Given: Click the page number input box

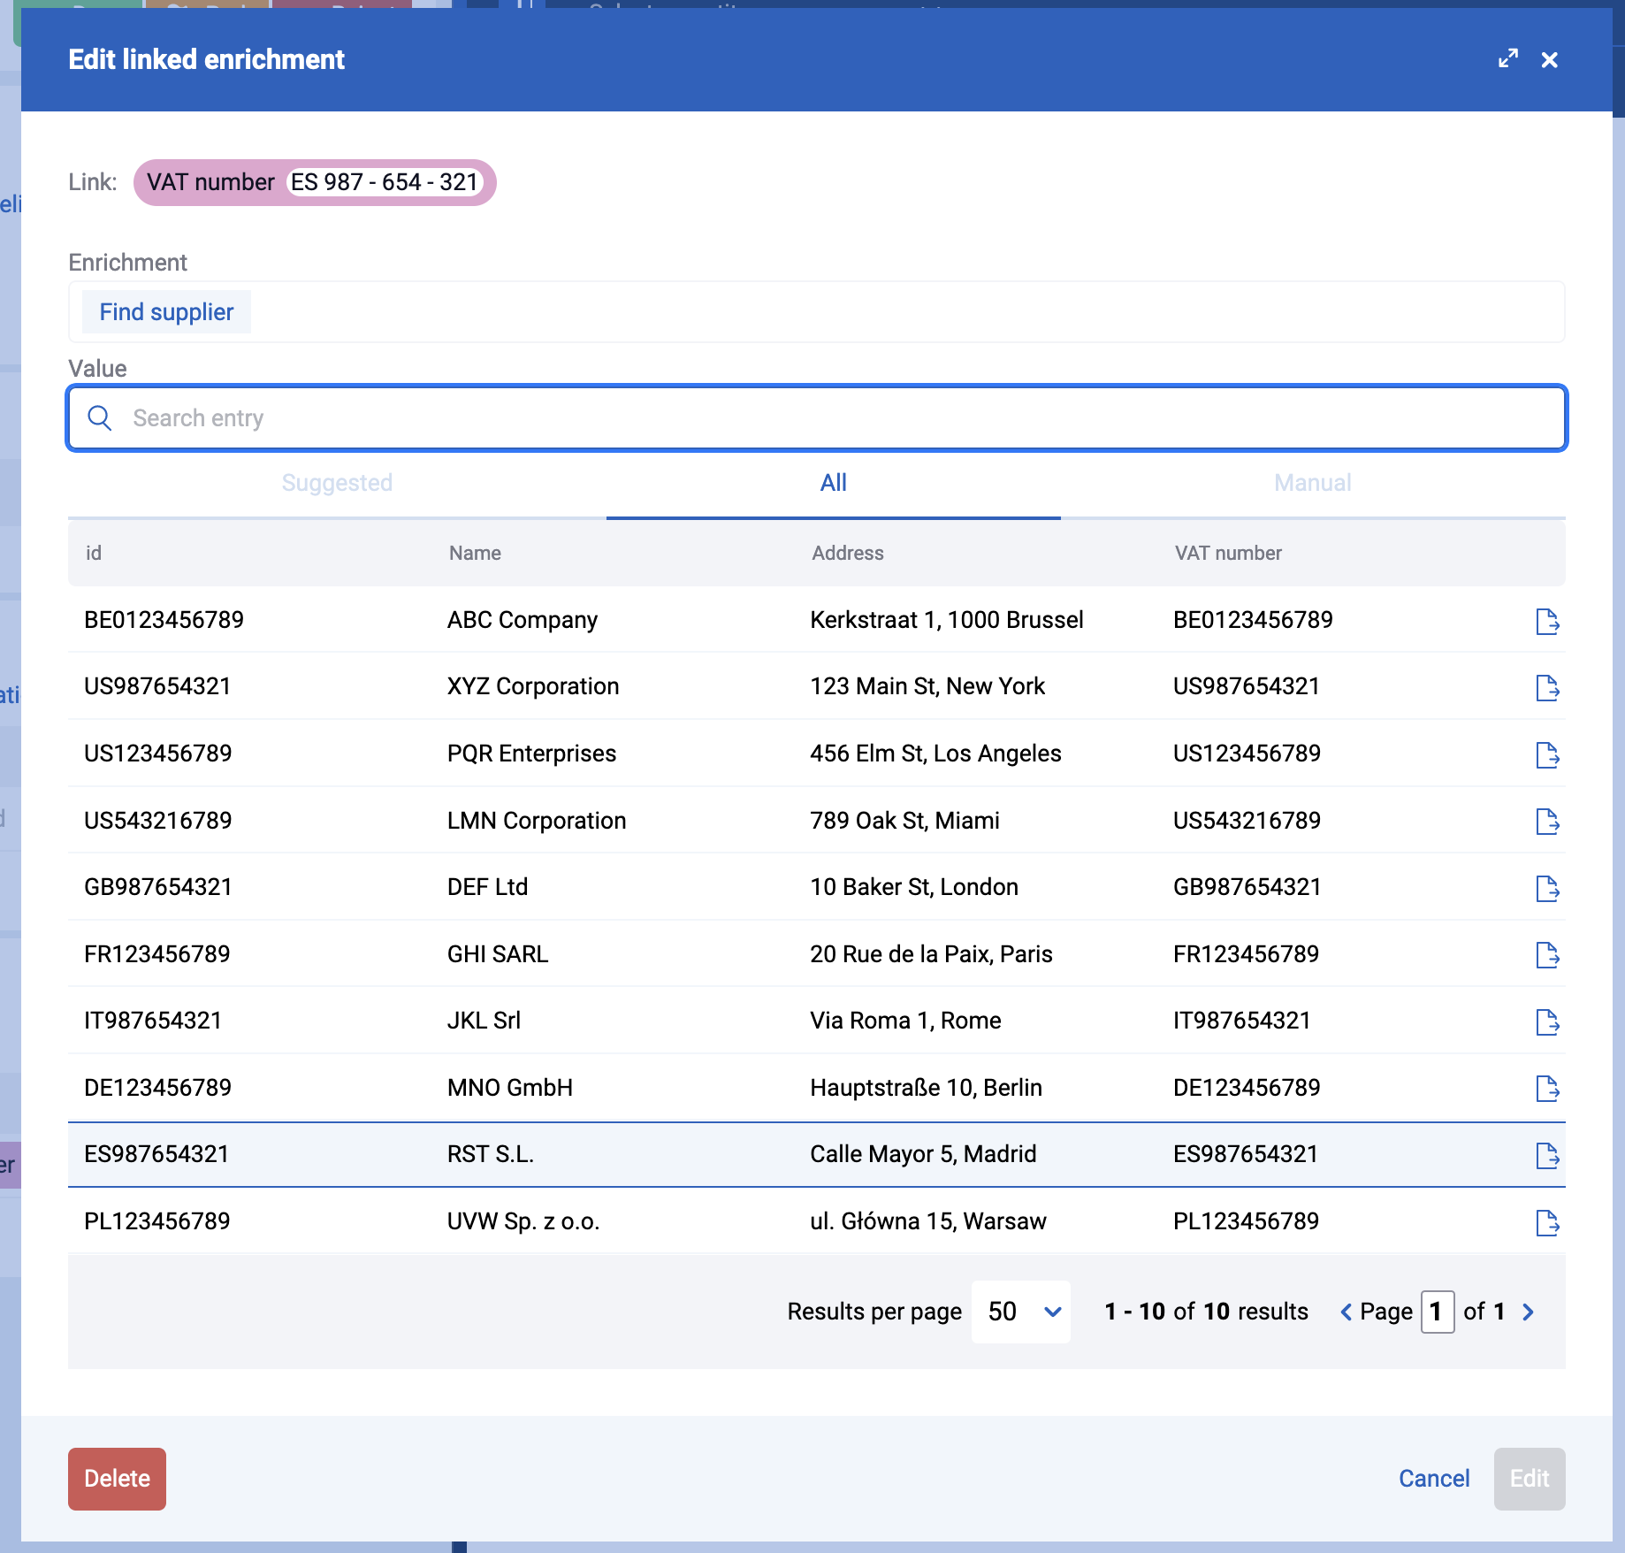Looking at the screenshot, I should (1438, 1312).
